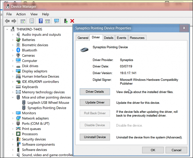
Task: Expand the Batteries node
Action: [13, 40]
